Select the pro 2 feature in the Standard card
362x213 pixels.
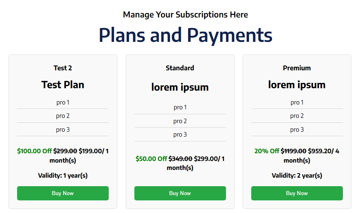[x=180, y=121]
